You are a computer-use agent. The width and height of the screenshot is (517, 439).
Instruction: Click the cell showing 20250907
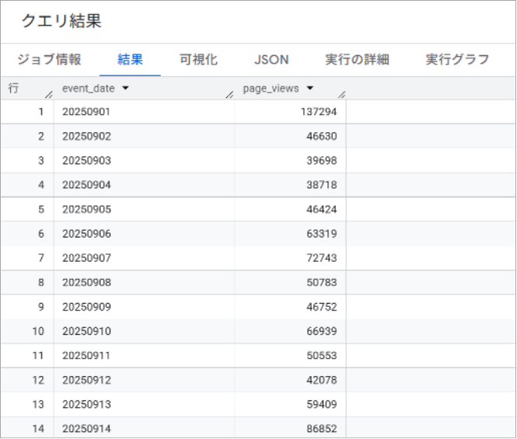tap(86, 258)
